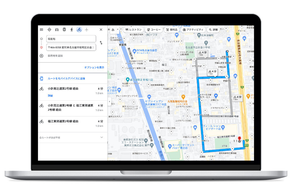Filter the map by コーヒー
This screenshot has height=186, width=292.
click(x=154, y=30)
